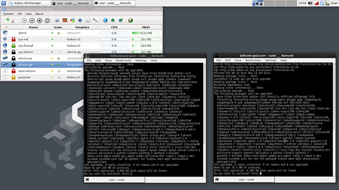This screenshot has height=190, width=339.
Task: Open the Qubes application launcher icon in panel
Action: (x=4, y=3)
